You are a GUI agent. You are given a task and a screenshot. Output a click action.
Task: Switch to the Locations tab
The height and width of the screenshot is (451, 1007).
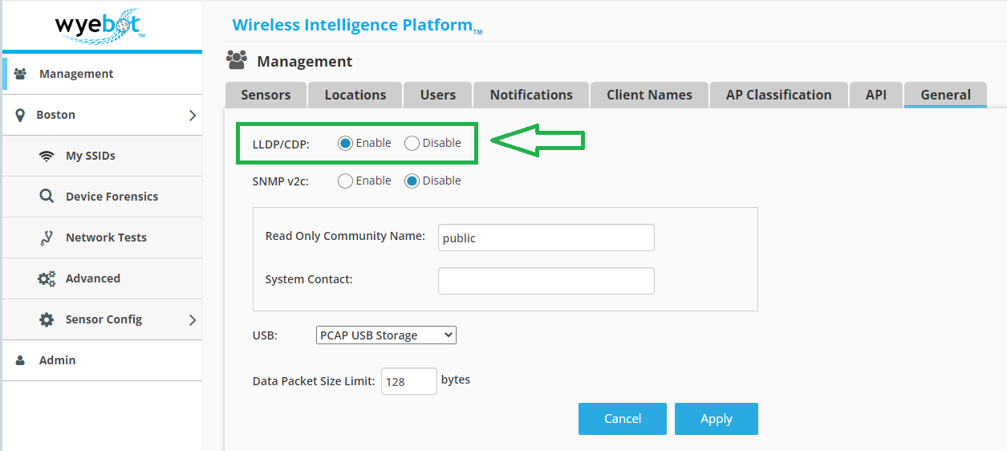(x=355, y=95)
